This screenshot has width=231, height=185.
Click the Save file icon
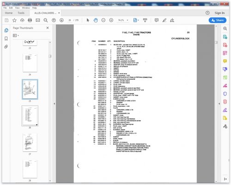point(6,20)
